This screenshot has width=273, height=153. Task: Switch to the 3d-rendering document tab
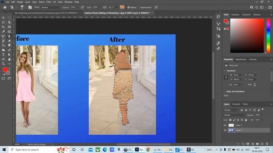click(x=46, y=13)
